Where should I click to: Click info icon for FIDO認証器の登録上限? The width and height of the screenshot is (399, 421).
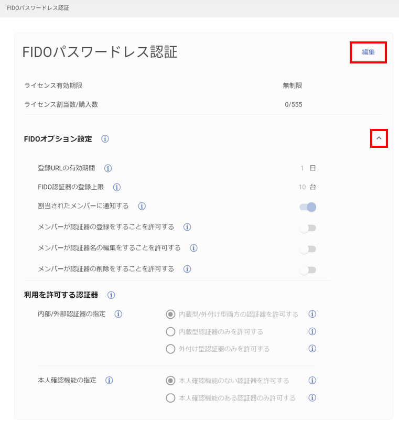tap(117, 187)
